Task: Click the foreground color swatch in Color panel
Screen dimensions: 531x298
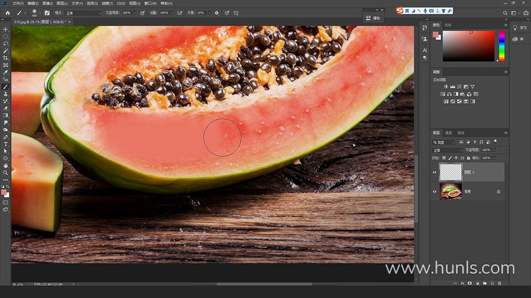Action: (435, 34)
